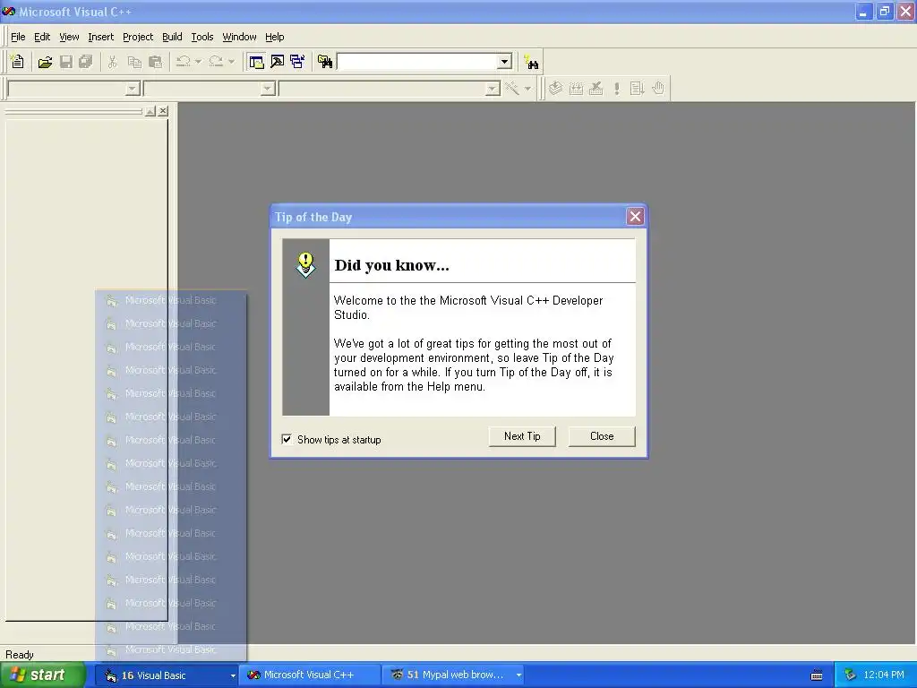Open the File menu
This screenshot has width=917, height=688.
pyautogui.click(x=18, y=37)
